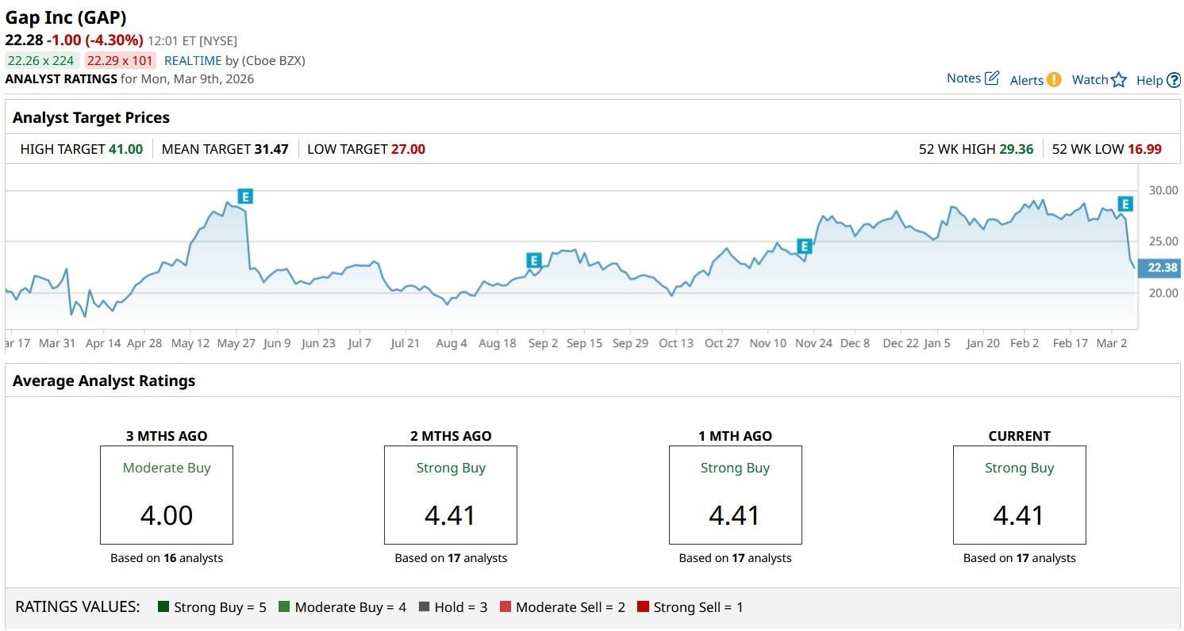Click the Oct 13 date label
This screenshot has width=1184, height=631.
click(676, 343)
